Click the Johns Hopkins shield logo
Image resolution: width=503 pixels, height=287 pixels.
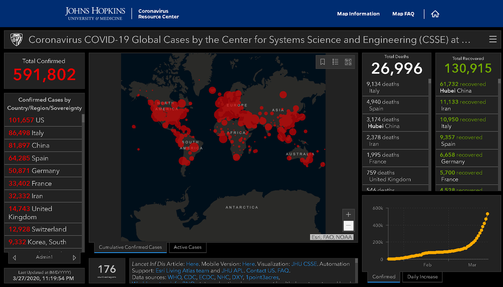(x=16, y=39)
